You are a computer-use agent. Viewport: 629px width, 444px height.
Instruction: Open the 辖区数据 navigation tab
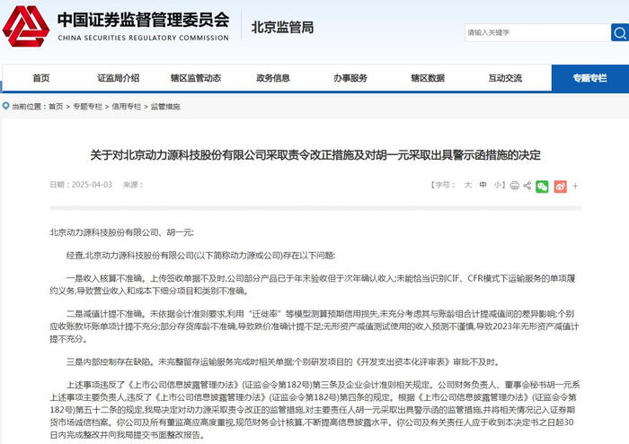click(428, 78)
